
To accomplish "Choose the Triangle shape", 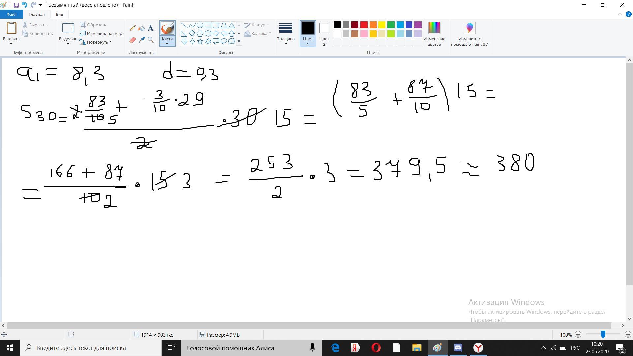I will (x=232, y=25).
